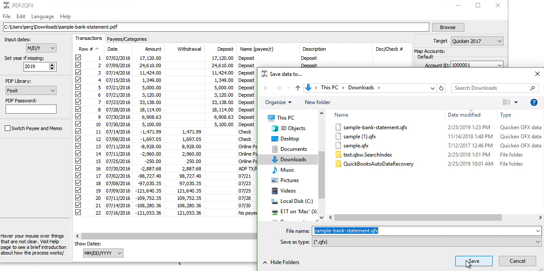Open the Language menu
This screenshot has height=271, width=544.
click(x=43, y=16)
